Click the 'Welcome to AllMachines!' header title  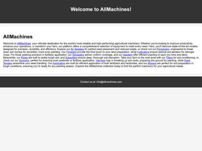[x=101, y=9]
